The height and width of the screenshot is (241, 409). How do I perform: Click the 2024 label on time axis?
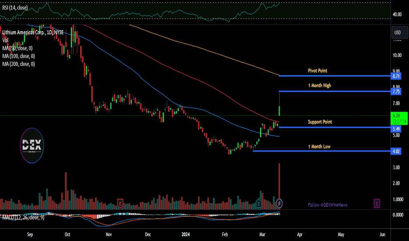coord(186,234)
